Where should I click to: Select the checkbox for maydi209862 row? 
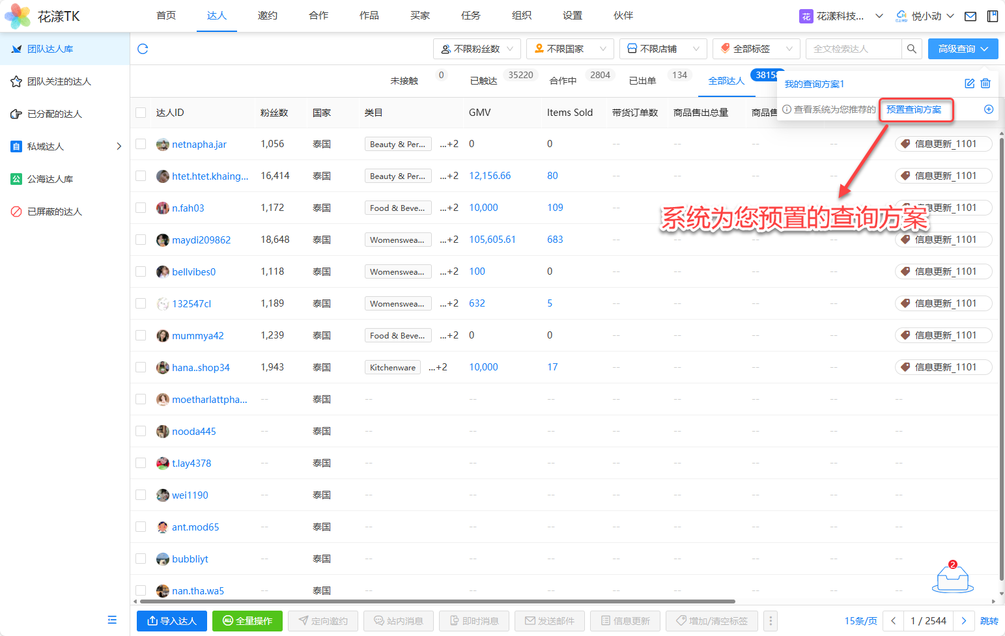[141, 240]
